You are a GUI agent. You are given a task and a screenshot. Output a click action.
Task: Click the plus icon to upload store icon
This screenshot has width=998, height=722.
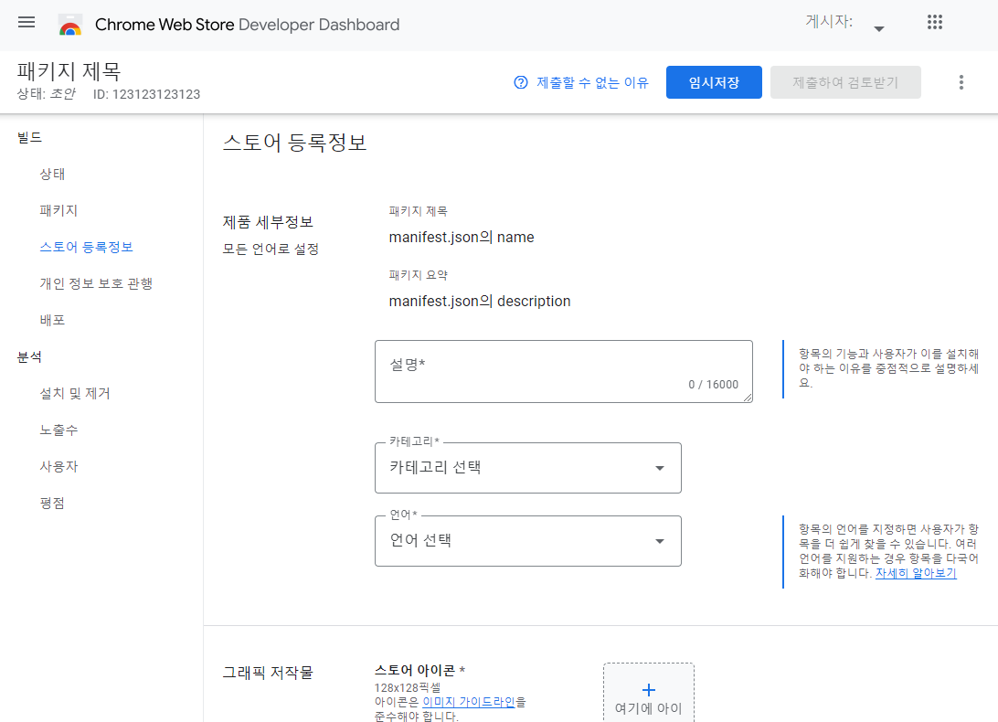[649, 689]
